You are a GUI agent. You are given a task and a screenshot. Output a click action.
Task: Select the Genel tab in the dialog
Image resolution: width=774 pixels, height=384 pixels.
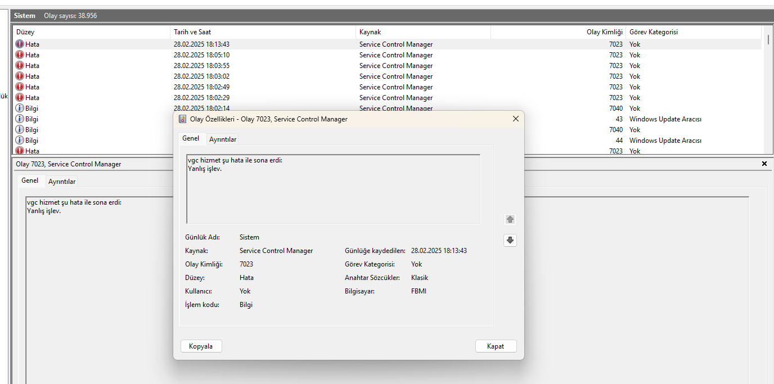coord(191,138)
